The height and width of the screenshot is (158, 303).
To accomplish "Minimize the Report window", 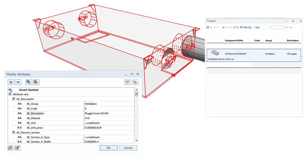I will (286, 21).
